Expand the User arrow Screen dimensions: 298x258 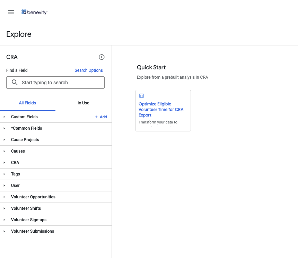pyautogui.click(x=4, y=186)
